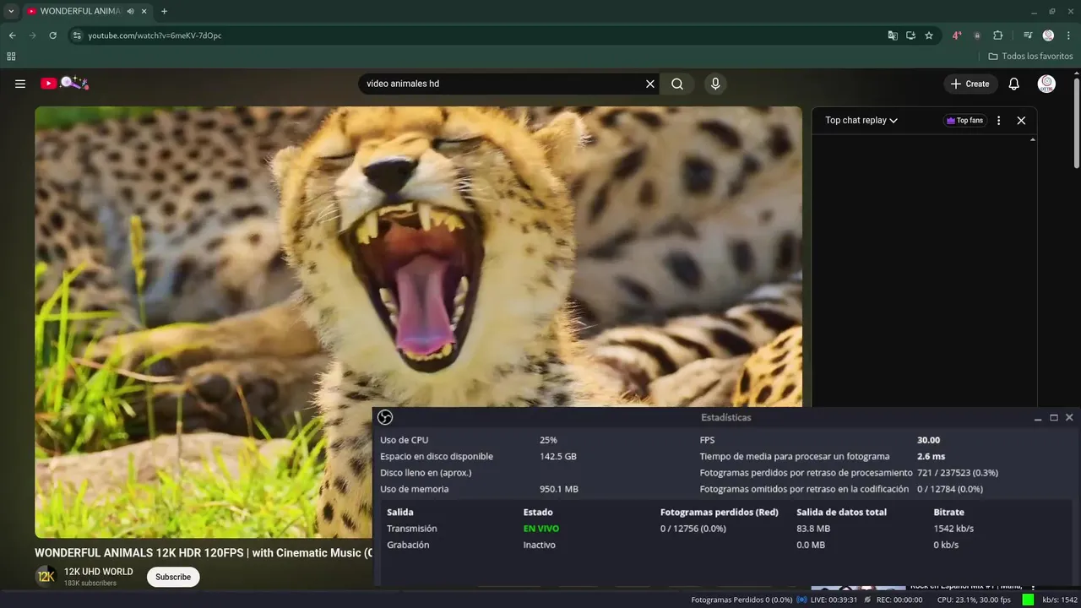This screenshot has height=608, width=1081.
Task: Click the pink 4° extension icon
Action: (956, 35)
